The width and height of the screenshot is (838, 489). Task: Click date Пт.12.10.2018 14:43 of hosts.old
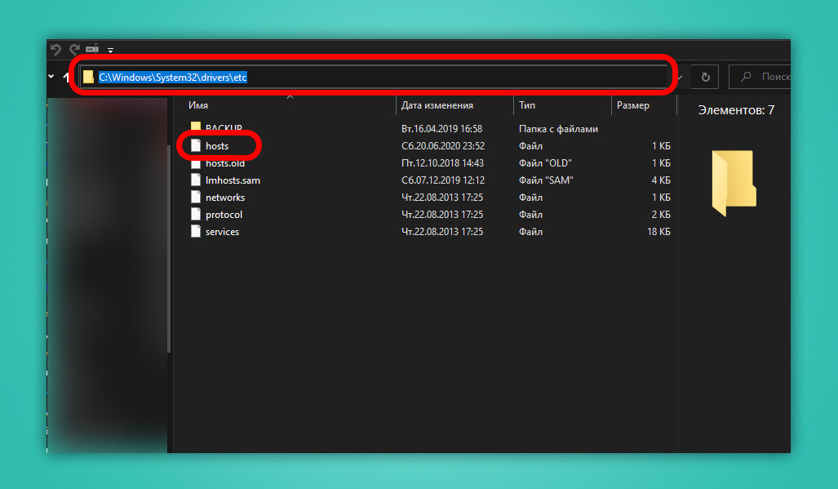[x=442, y=163]
